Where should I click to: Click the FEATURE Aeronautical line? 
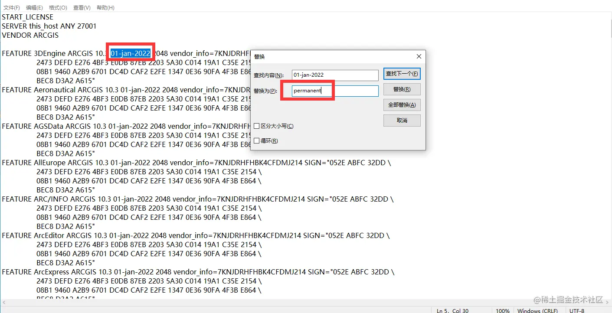point(126,90)
